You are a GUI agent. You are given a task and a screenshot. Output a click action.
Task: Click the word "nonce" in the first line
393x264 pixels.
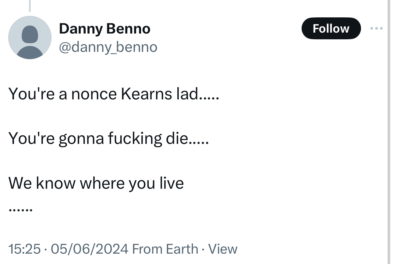[94, 94]
